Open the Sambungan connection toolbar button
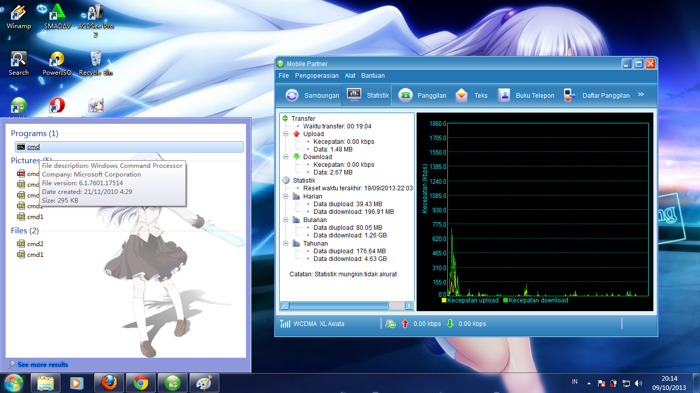The width and height of the screenshot is (700, 393). (x=312, y=96)
